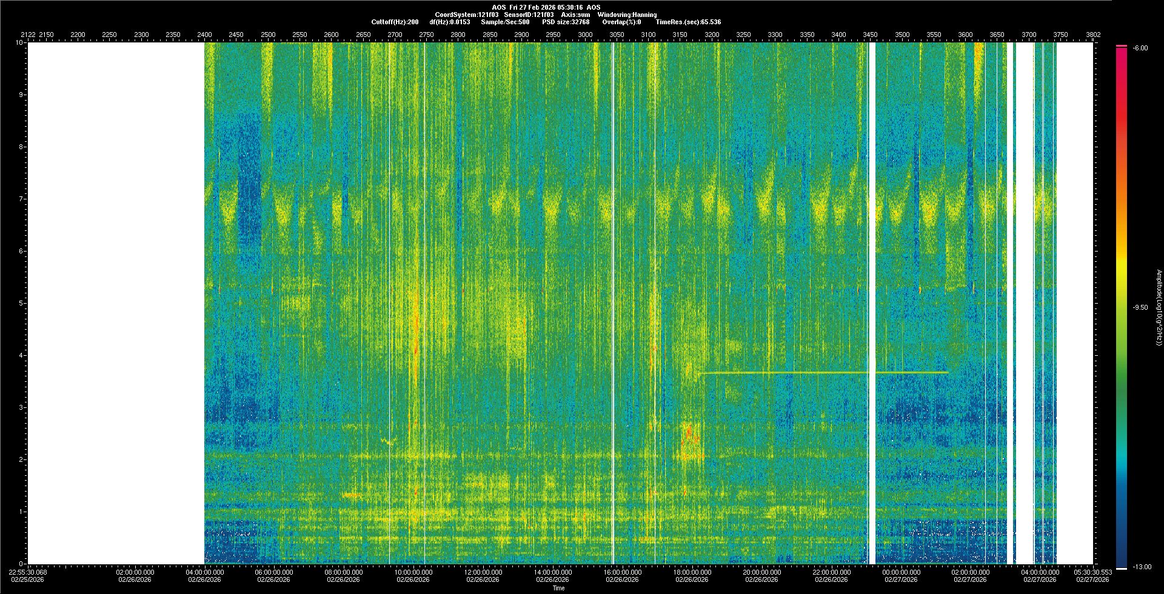
Task: Select the 3000 tick on top axis
Action: point(585,35)
